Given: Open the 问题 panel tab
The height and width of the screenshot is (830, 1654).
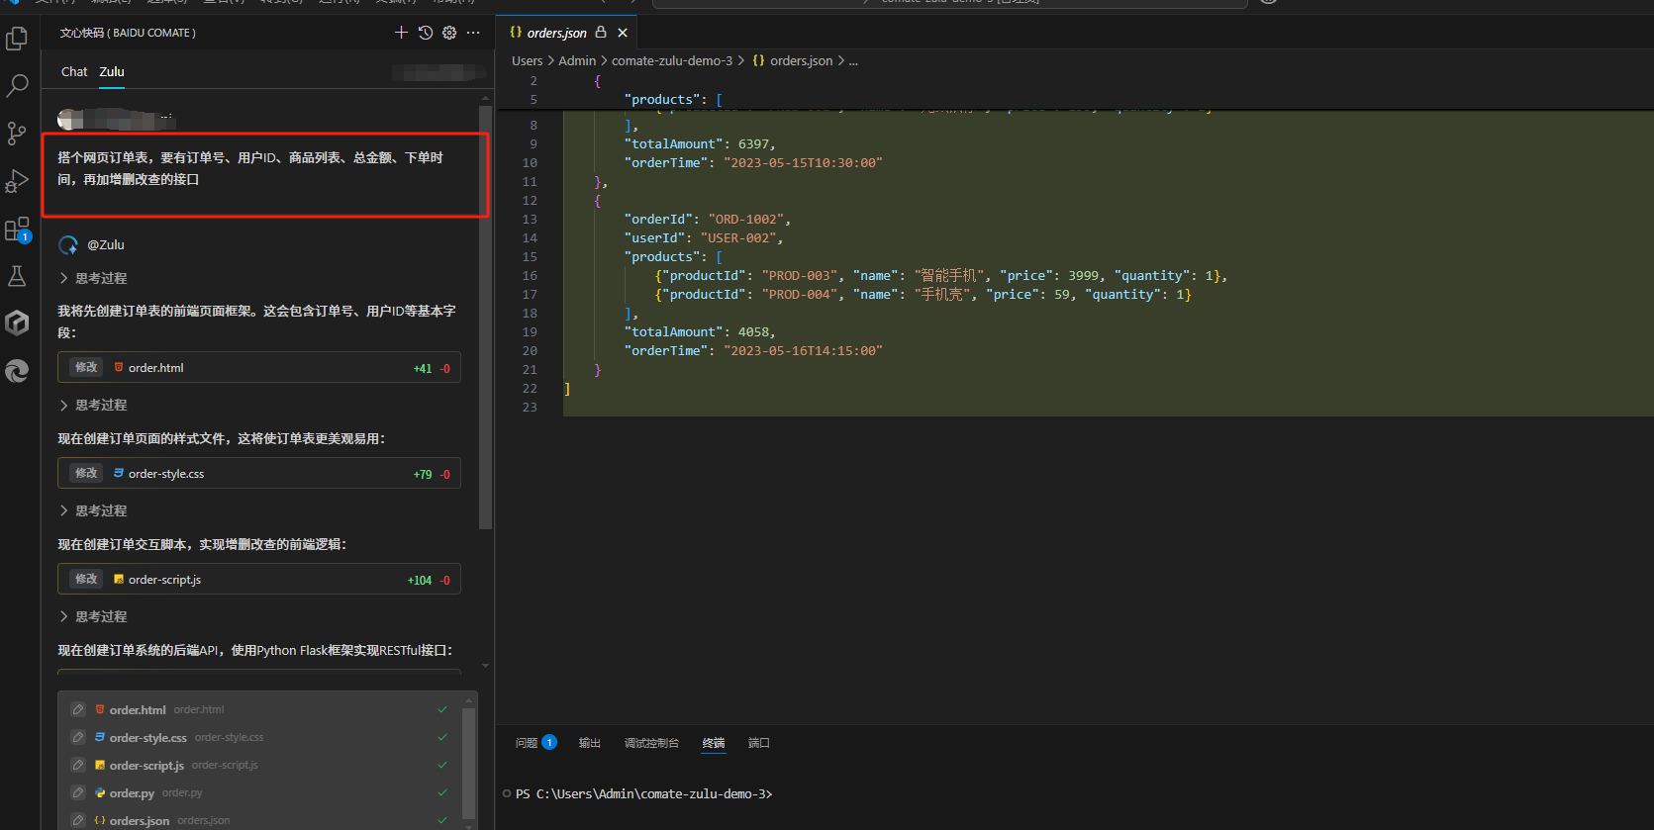Looking at the screenshot, I should (x=535, y=743).
